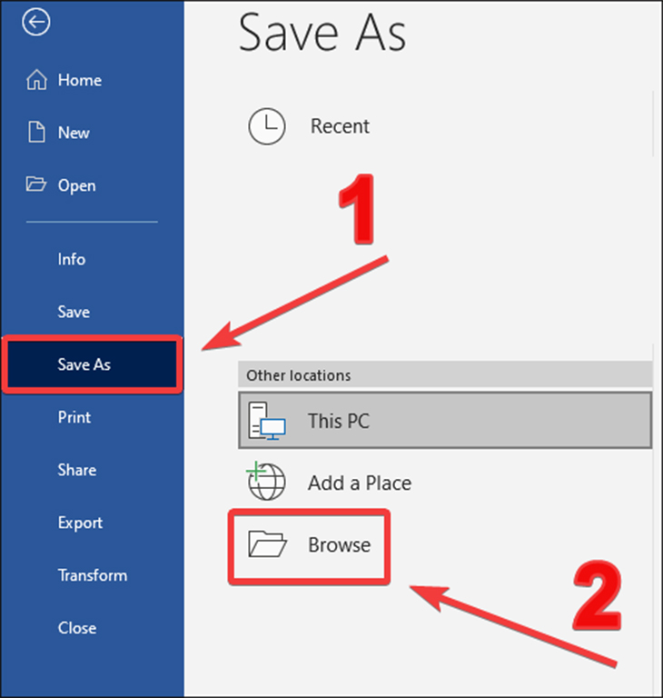663x698 pixels.
Task: Select the Recent locations label
Action: (340, 126)
